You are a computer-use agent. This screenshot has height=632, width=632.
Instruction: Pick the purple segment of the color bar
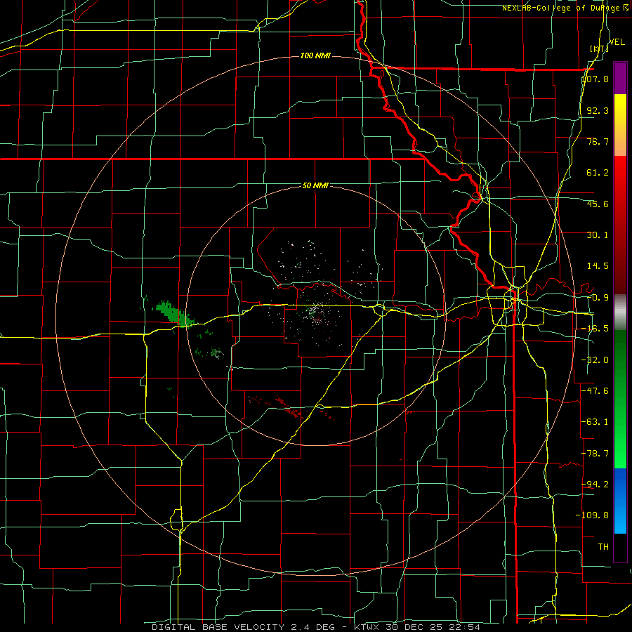point(620,78)
